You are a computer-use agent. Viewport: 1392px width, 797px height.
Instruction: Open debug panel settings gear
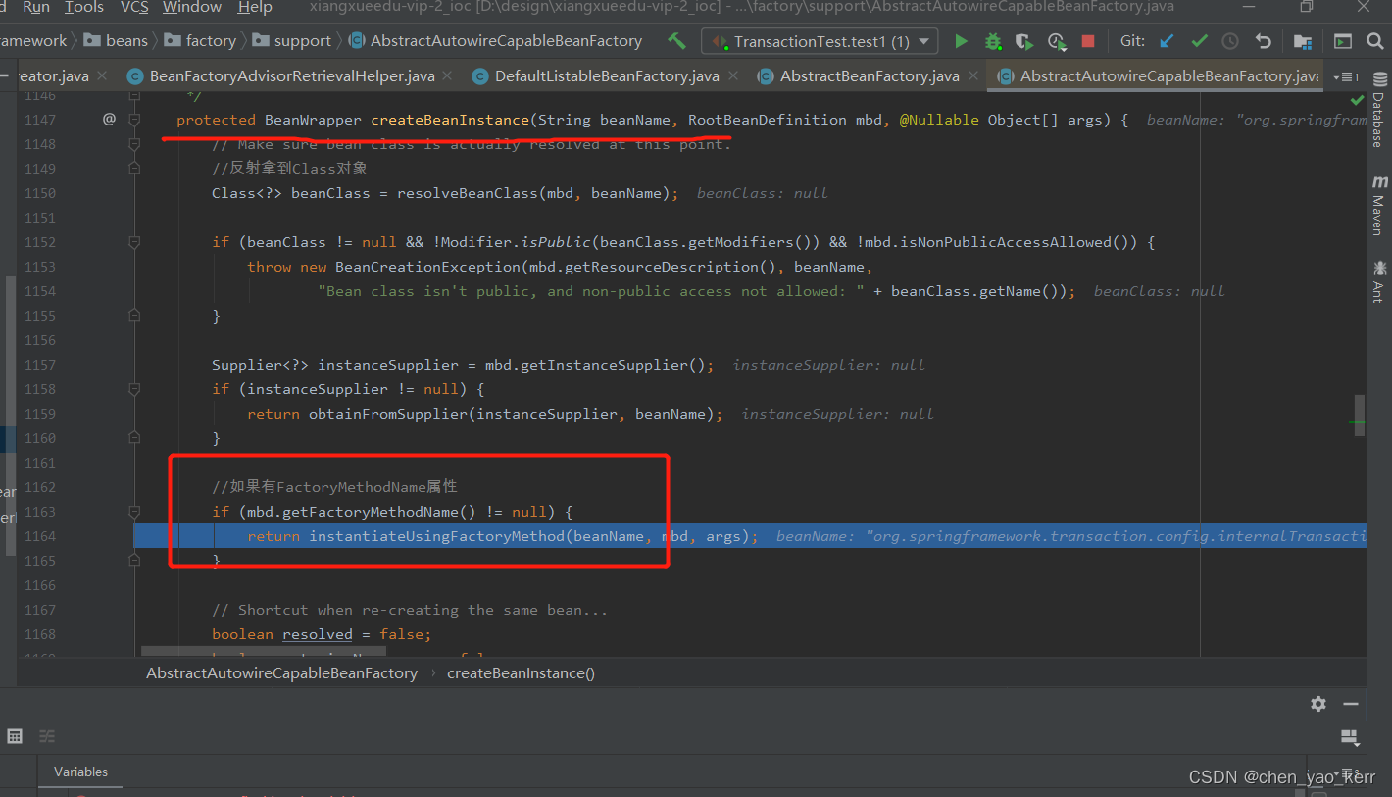tap(1318, 703)
